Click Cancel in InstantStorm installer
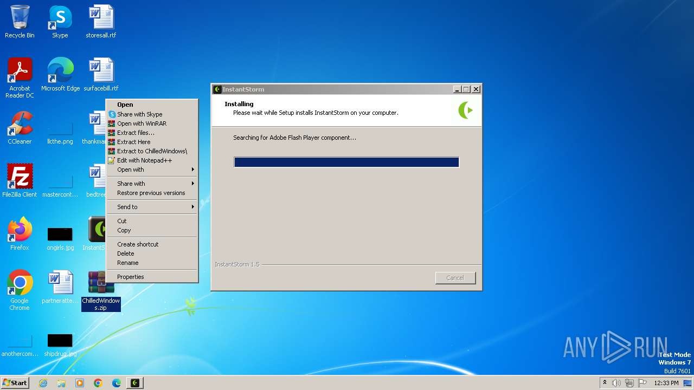The height and width of the screenshot is (390, 694). tap(455, 278)
